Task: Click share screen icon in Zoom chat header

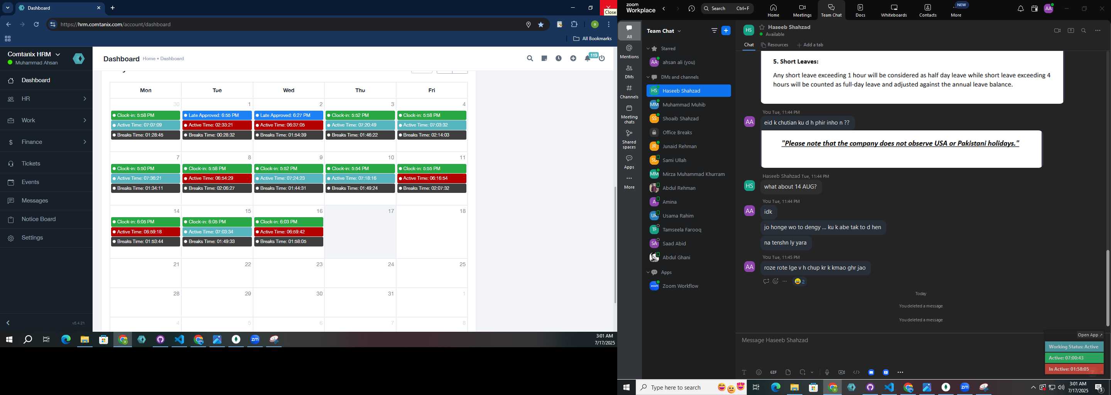Action: click(1071, 30)
